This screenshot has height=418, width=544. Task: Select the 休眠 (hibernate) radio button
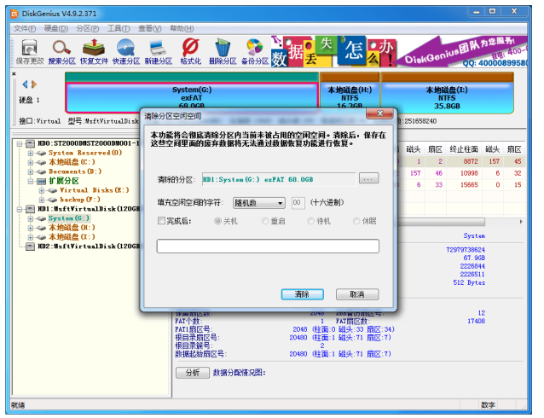pyautogui.click(x=356, y=221)
